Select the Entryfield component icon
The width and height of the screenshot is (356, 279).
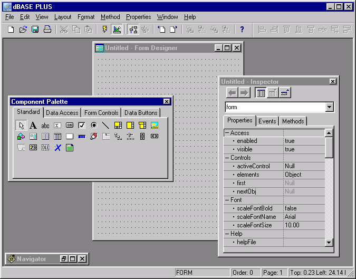click(57, 125)
